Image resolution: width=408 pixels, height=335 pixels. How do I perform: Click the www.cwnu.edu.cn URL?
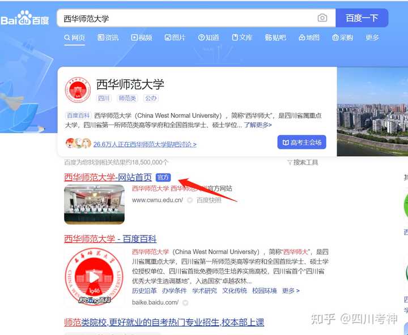point(158,200)
